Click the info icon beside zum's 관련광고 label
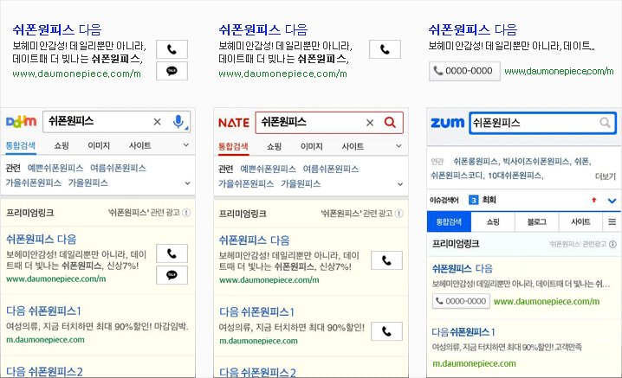Screen dimensions: 622x378 pyautogui.click(x=612, y=244)
